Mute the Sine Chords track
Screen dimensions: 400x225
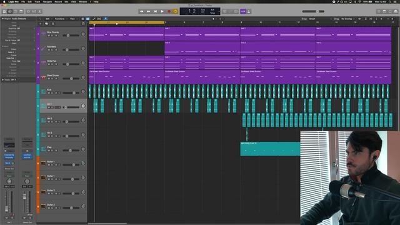[x=49, y=36]
